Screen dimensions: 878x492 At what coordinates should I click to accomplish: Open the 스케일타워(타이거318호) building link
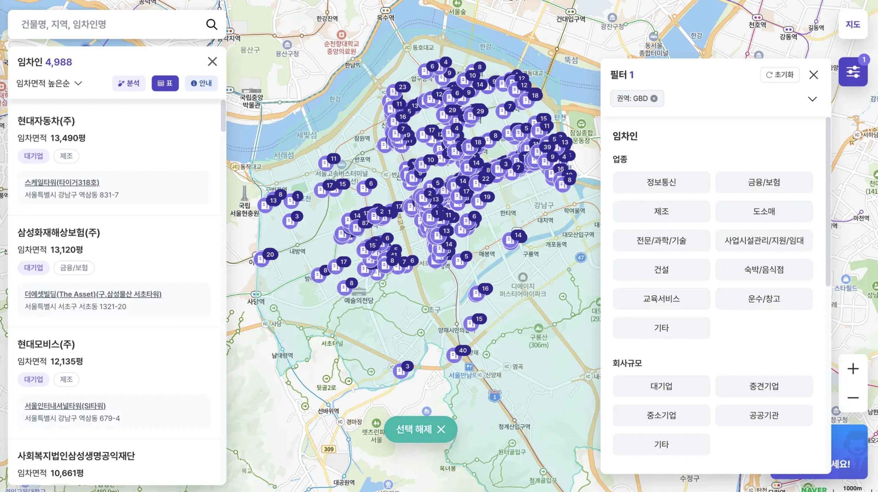(62, 182)
